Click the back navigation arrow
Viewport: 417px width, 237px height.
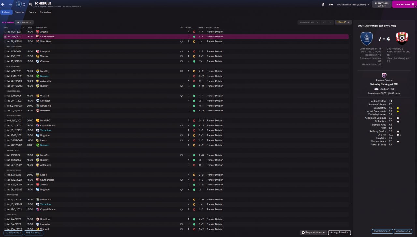click(3, 5)
